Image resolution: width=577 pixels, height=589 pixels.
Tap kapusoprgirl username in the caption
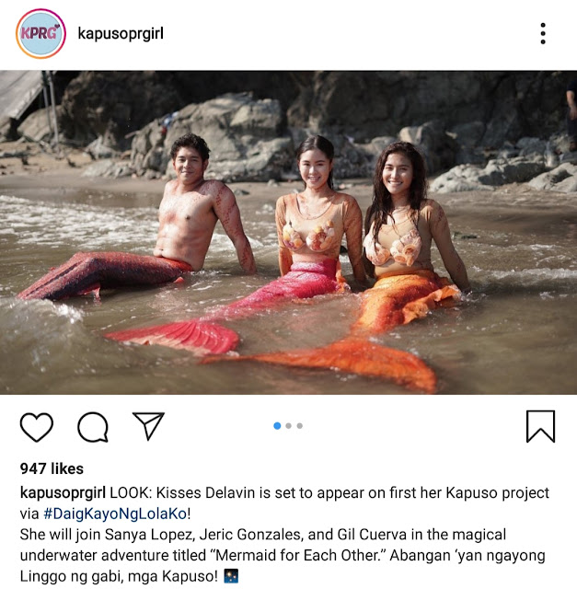(x=63, y=493)
